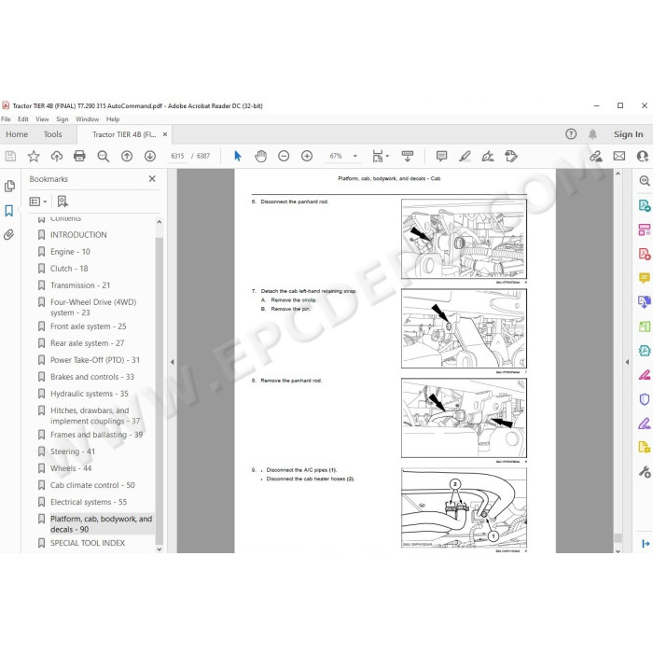653x653 pixels.
Task: Click the stamp tool icon
Action: click(511, 156)
